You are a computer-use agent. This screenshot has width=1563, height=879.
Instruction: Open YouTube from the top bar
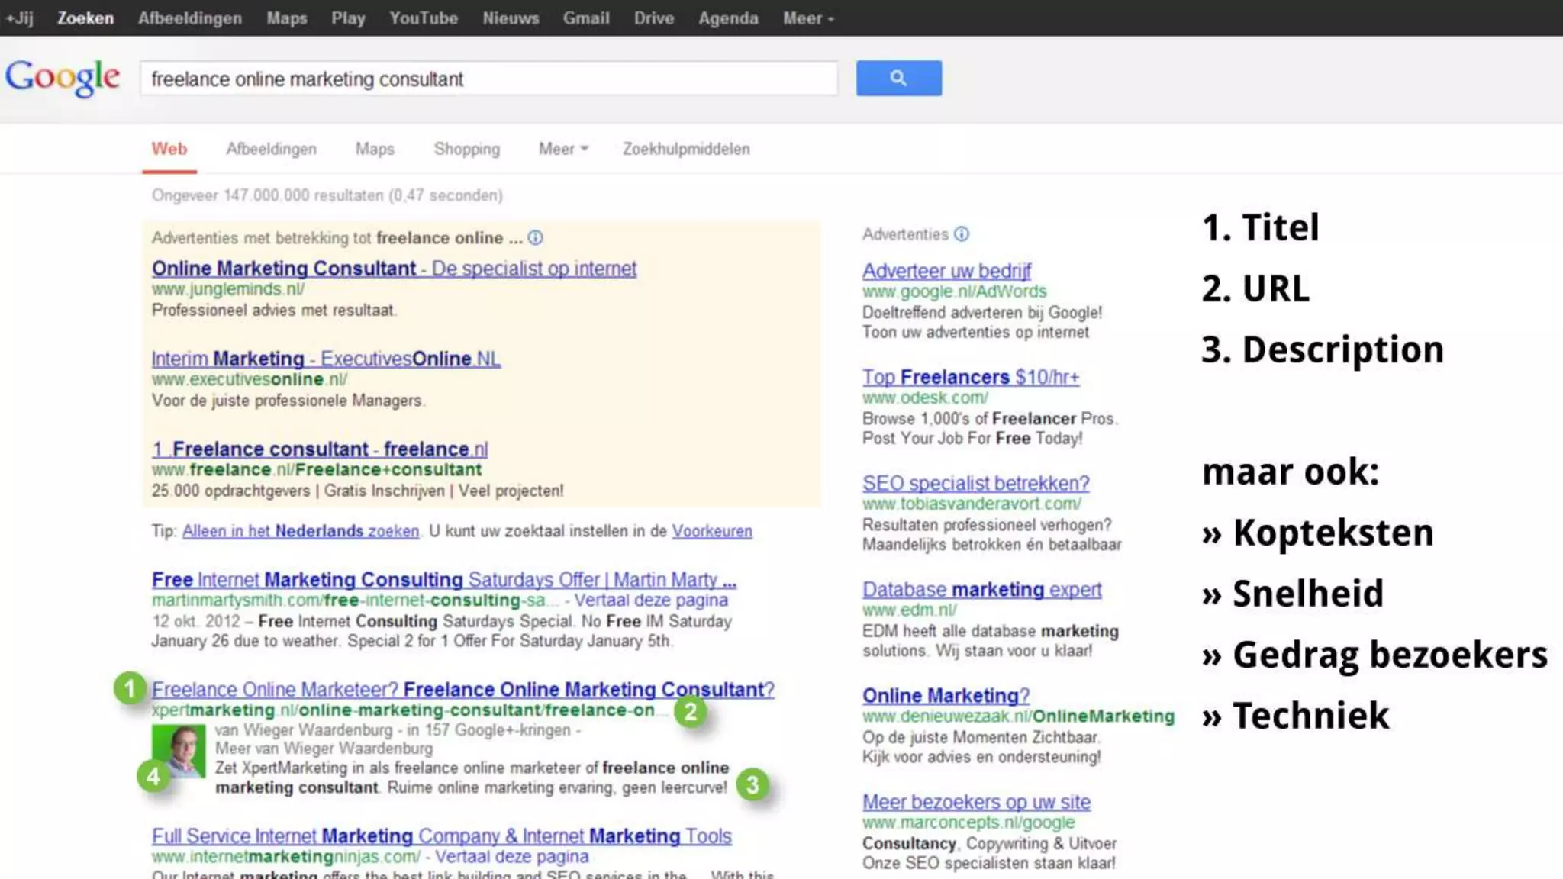(423, 18)
